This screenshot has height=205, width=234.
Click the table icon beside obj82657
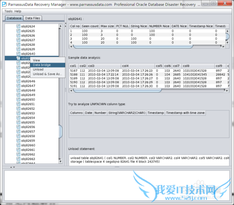[18, 131]
